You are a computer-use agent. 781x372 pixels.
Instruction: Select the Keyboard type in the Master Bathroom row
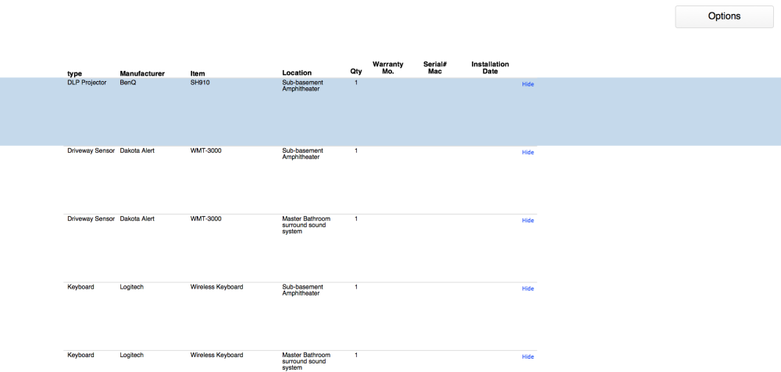click(x=80, y=355)
